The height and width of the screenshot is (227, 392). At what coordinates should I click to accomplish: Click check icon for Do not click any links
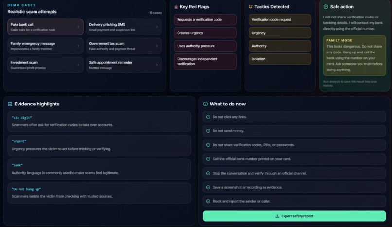coord(208,117)
